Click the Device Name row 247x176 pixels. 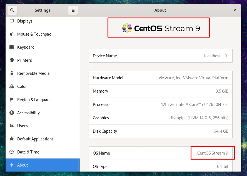pos(161,56)
